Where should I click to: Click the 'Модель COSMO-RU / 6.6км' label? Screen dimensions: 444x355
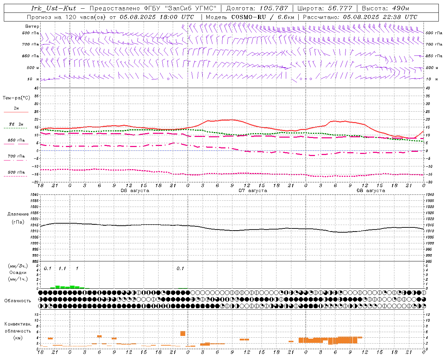250,17
